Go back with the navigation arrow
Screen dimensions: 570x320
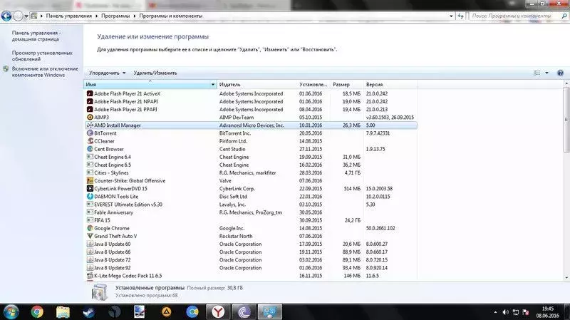pos(6,16)
